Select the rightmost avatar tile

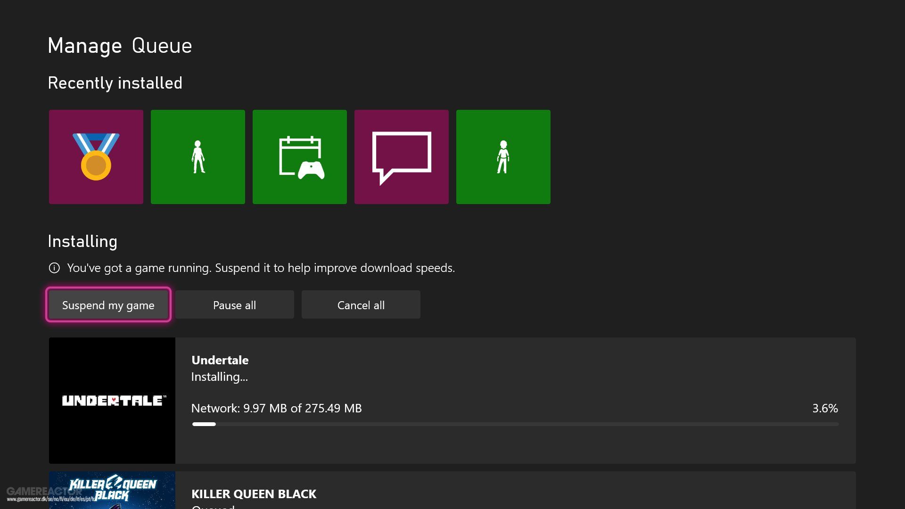click(x=503, y=156)
